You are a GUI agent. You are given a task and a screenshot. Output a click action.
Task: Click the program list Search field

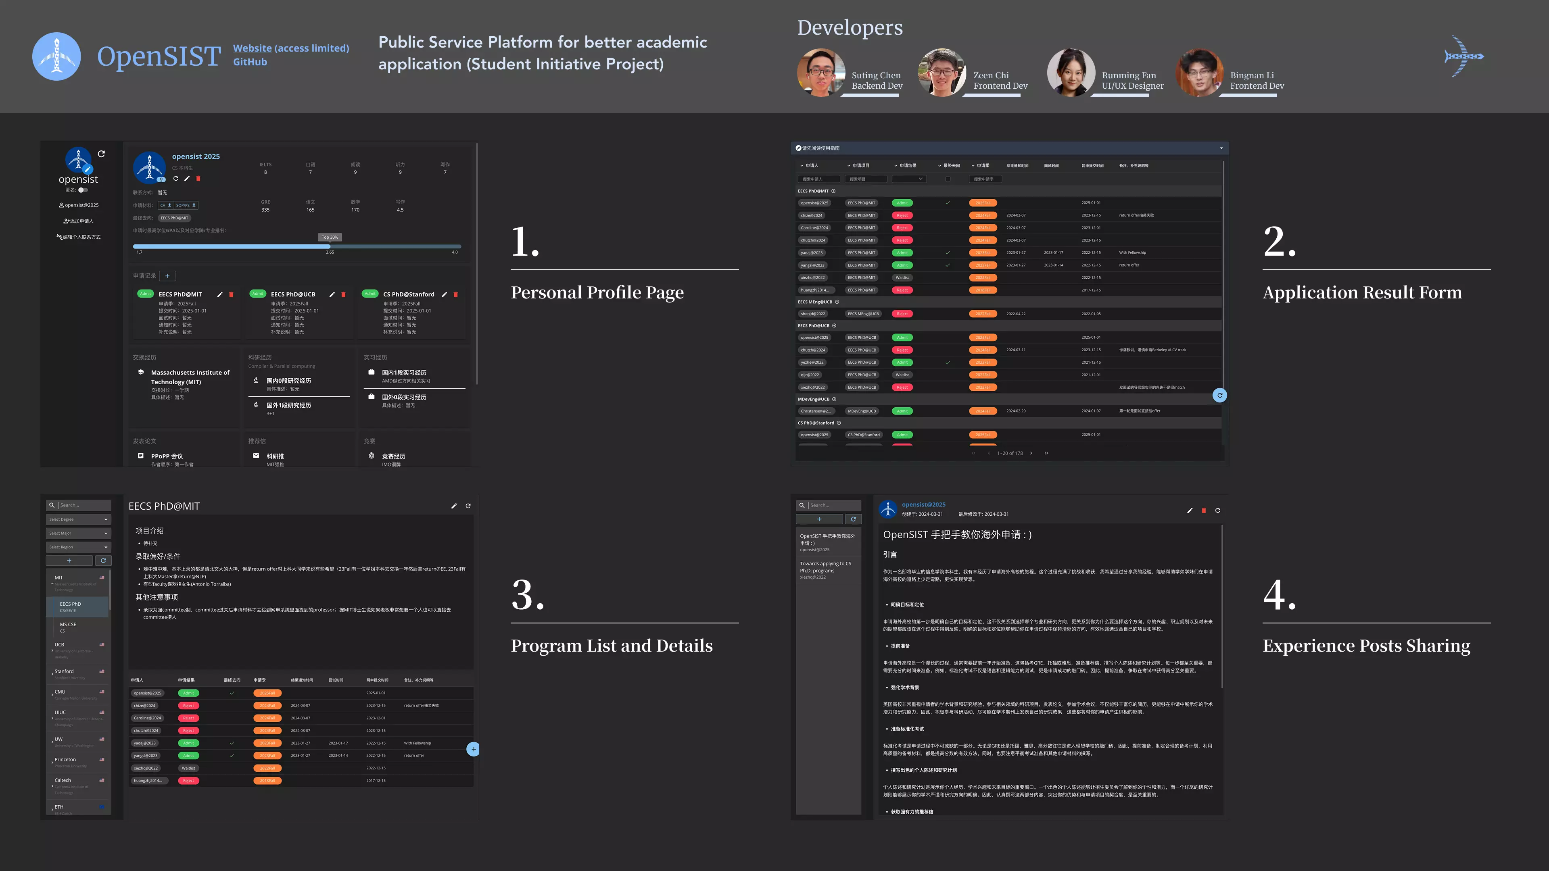(79, 505)
